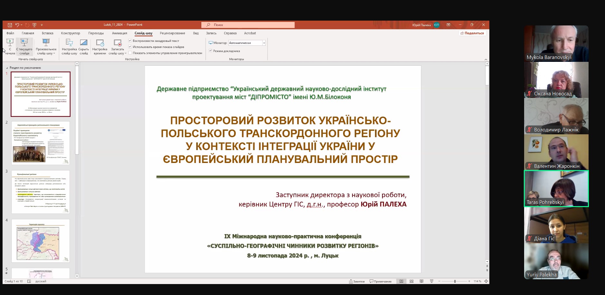This screenshot has width=605, height=295.
Task: Click Настройка времени rehearse timings icon
Action: [100, 47]
